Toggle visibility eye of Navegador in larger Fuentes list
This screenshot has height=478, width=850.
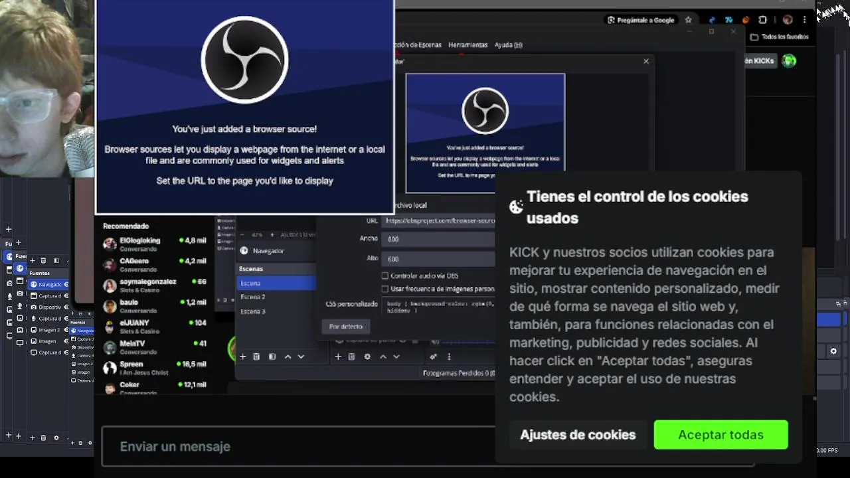pyautogui.click(x=66, y=284)
